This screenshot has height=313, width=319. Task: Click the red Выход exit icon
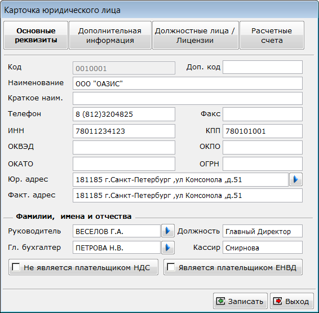tap(278, 301)
